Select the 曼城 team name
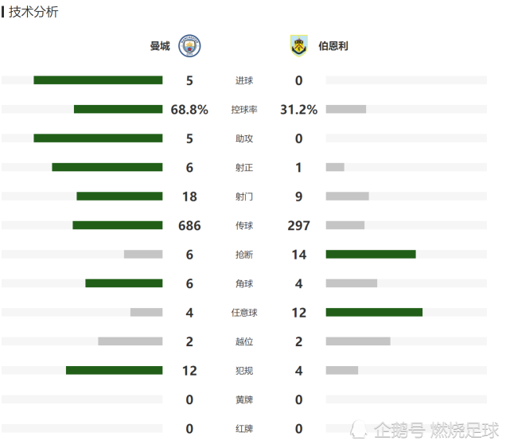The image size is (510, 448). pyautogui.click(x=160, y=46)
